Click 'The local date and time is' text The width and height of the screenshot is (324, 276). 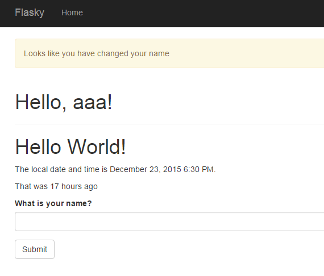(x=61, y=169)
